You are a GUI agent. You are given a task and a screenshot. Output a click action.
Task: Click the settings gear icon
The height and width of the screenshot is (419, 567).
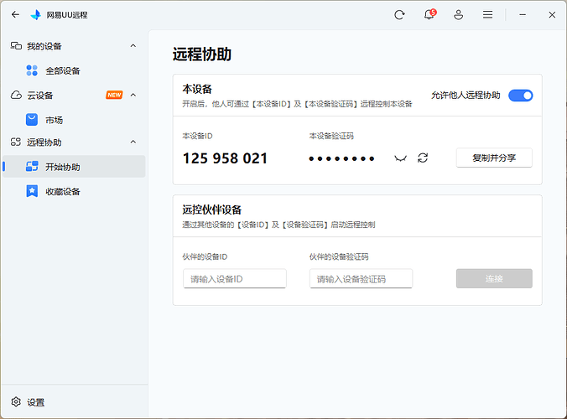point(16,401)
